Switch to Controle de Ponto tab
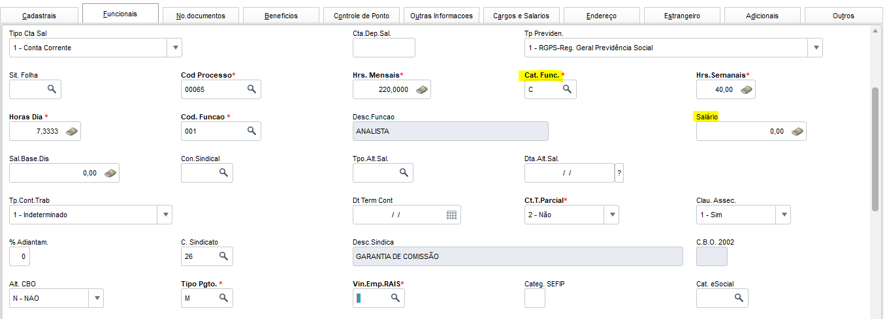Viewport: 887px width, 319px height. [361, 16]
